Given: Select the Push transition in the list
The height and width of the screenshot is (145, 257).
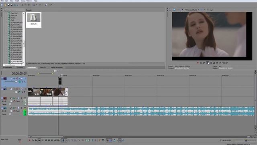Looking at the screenshot, I should pyautogui.click(x=12, y=20).
